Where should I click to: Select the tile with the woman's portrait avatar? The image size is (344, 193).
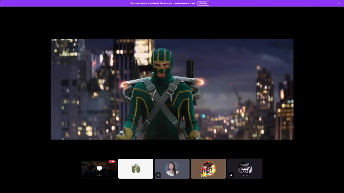[172, 169]
